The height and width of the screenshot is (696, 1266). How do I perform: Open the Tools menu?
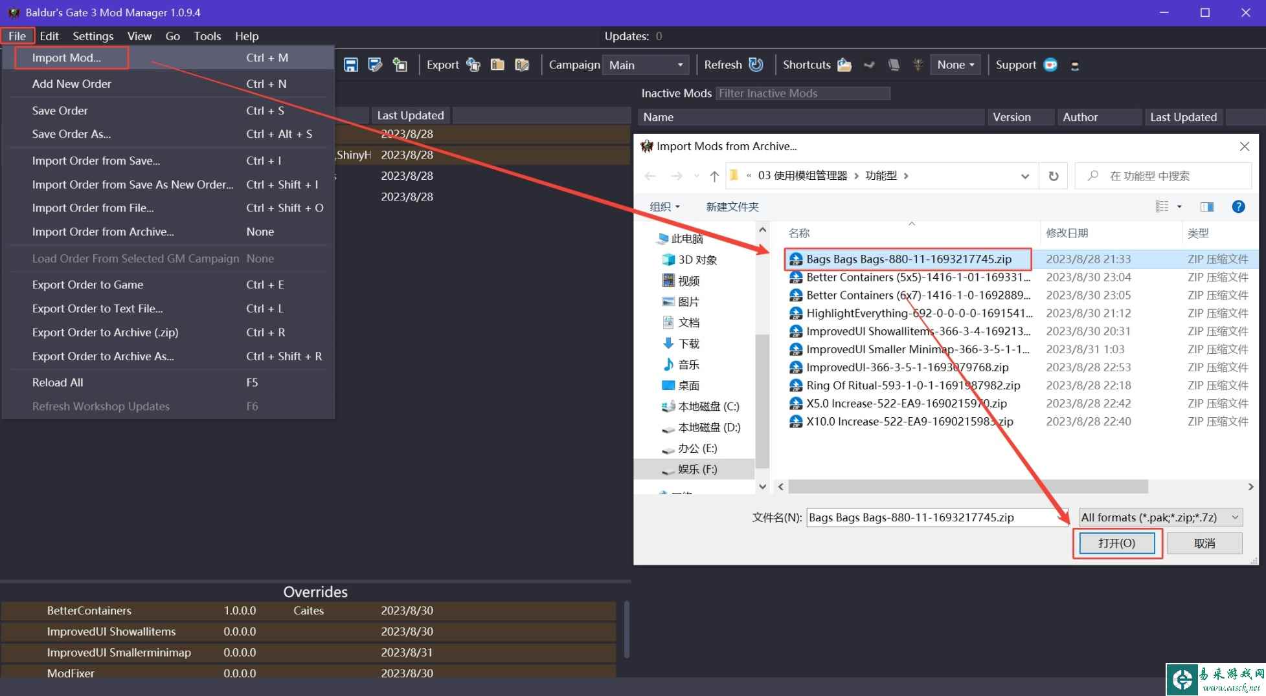207,36
